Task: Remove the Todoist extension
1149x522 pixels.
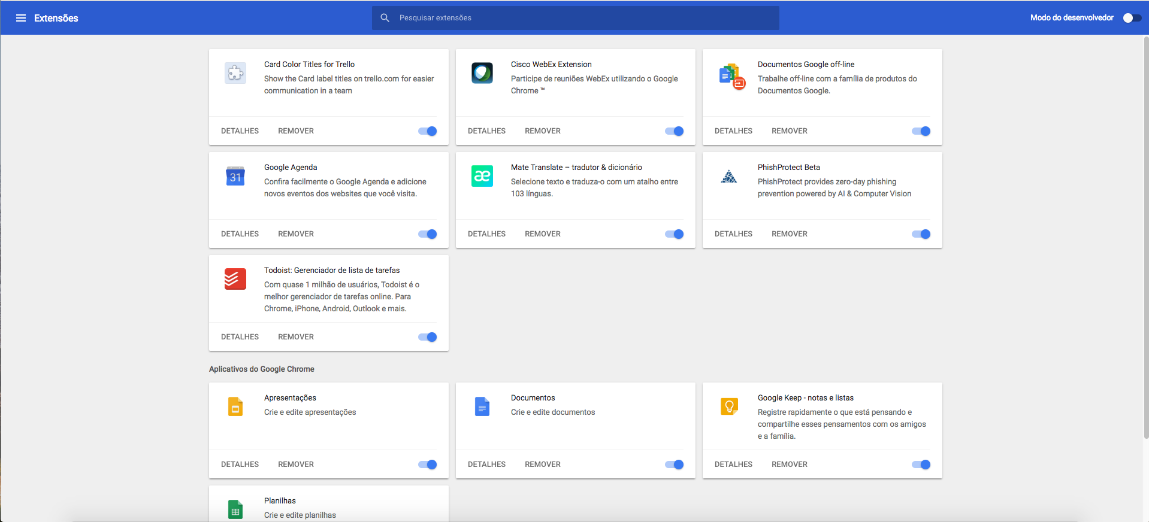Action: (296, 337)
